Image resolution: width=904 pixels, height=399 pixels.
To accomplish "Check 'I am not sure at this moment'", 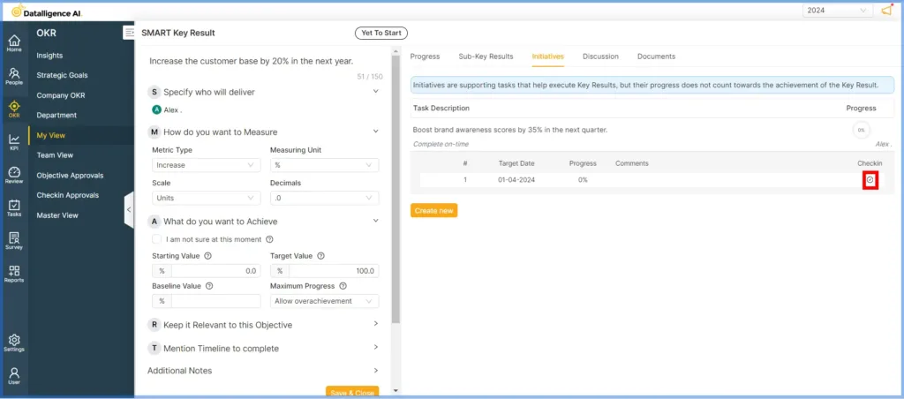I will pyautogui.click(x=157, y=238).
